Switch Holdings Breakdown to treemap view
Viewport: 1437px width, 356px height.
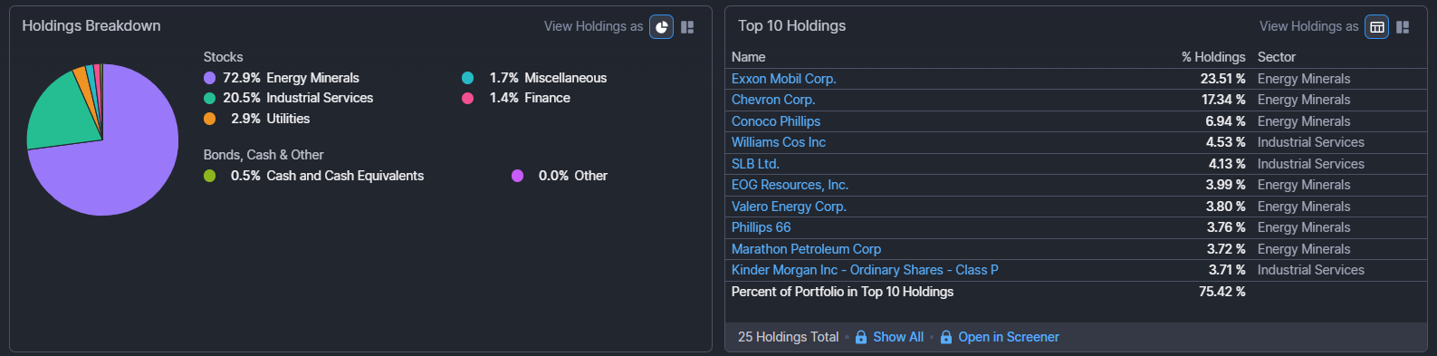tap(687, 27)
